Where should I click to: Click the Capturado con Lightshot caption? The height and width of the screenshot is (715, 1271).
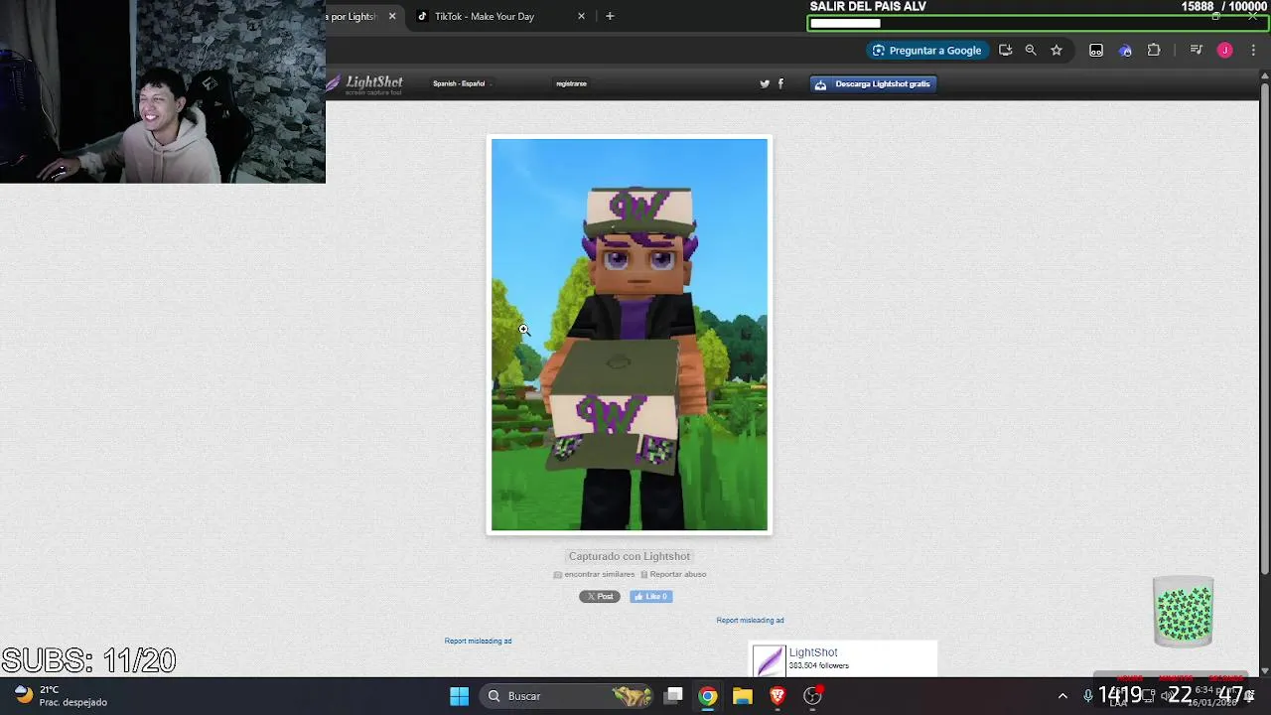[630, 556]
